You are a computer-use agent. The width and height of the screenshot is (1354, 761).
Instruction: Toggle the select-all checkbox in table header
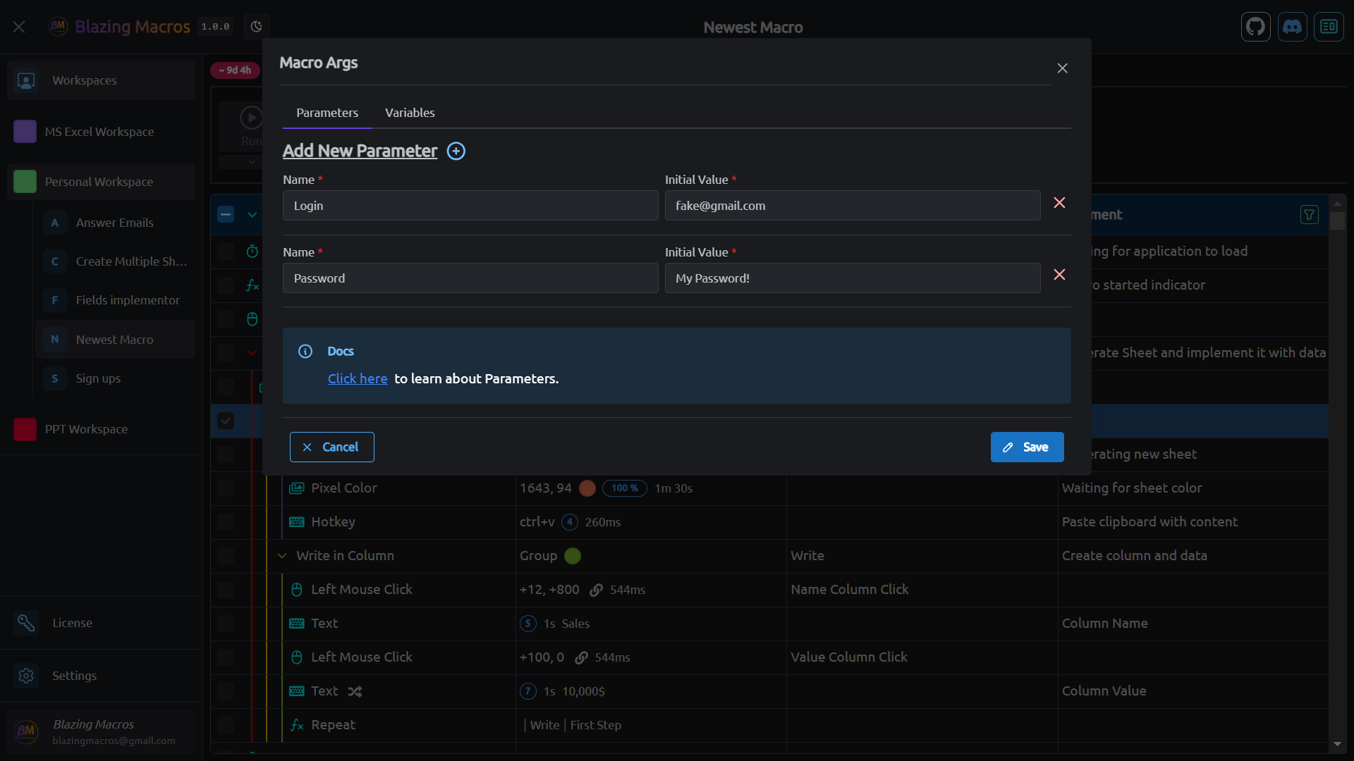(226, 214)
